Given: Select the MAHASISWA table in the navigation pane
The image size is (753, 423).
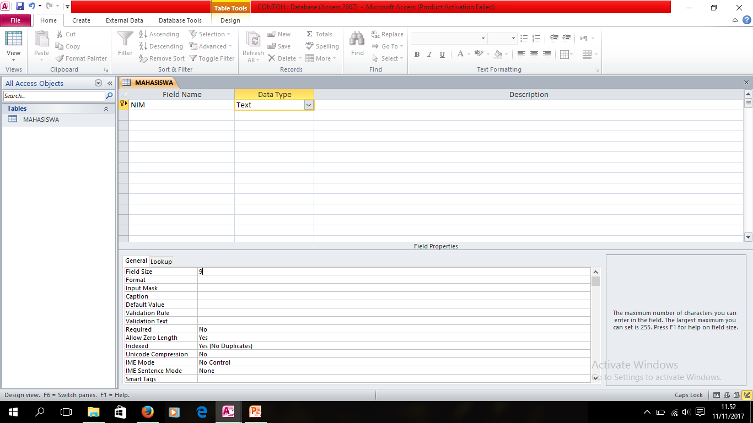Looking at the screenshot, I should (41, 120).
